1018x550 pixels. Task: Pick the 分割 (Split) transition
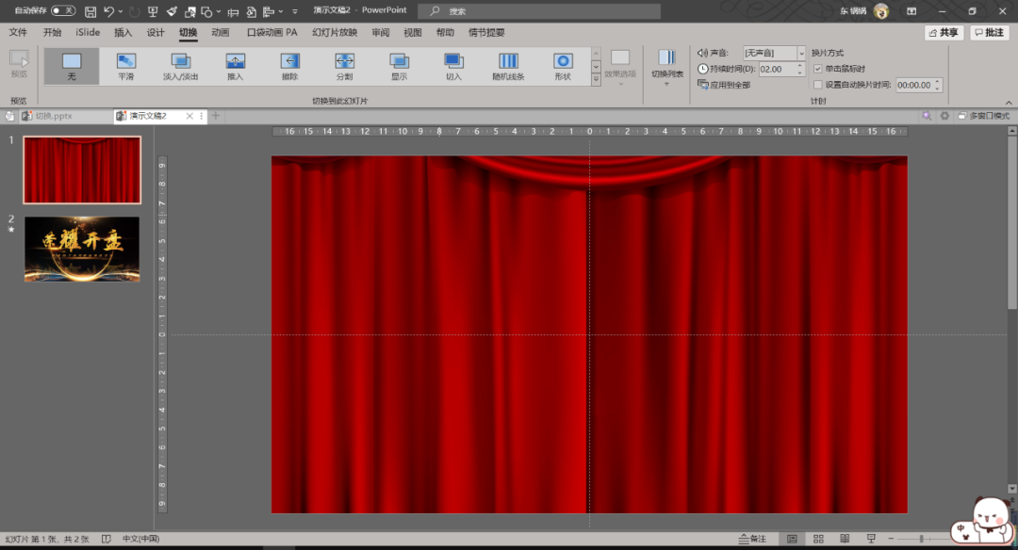coord(344,66)
